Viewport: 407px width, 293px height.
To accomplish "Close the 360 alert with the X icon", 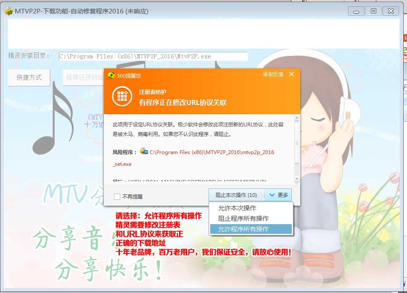I will pyautogui.click(x=292, y=74).
